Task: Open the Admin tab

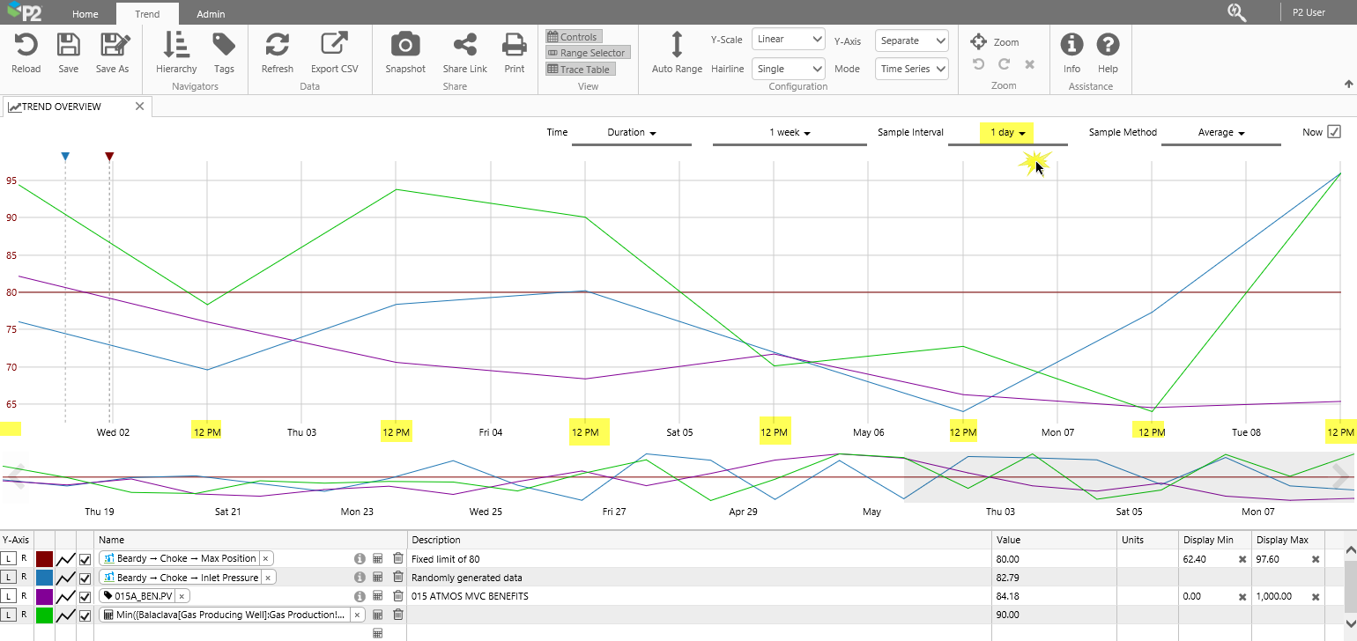Action: coord(211,14)
